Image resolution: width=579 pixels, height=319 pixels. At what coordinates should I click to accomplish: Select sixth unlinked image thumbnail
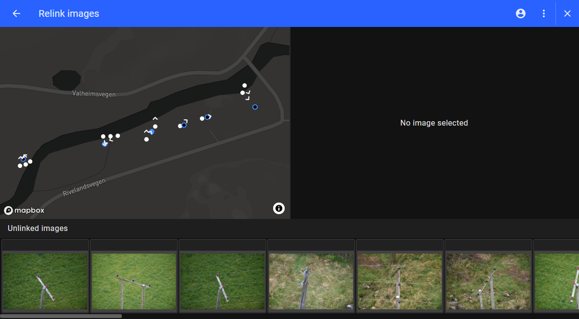coord(488,281)
